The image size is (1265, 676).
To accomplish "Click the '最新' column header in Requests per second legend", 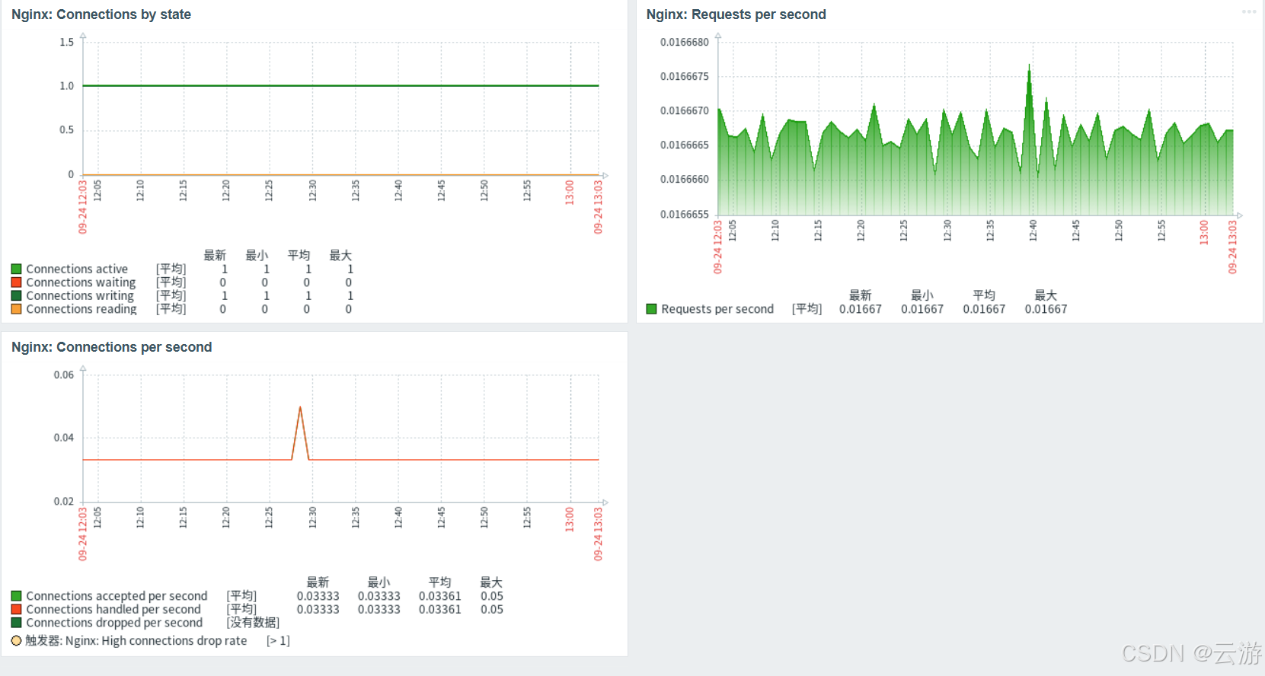I will 860,295.
